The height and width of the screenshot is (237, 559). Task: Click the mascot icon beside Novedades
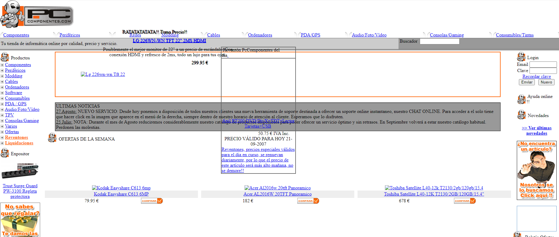[x=521, y=115]
